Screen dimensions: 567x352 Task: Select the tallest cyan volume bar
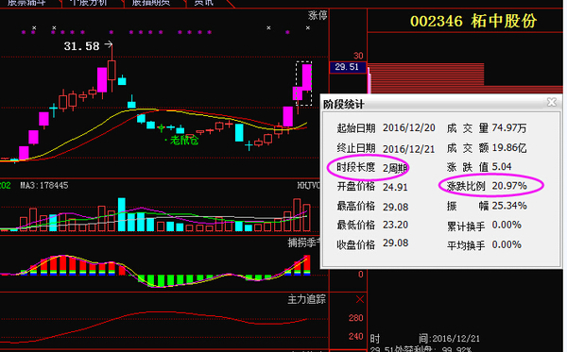(122, 214)
